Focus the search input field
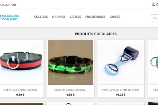The image size is (158, 105). tap(154, 18)
